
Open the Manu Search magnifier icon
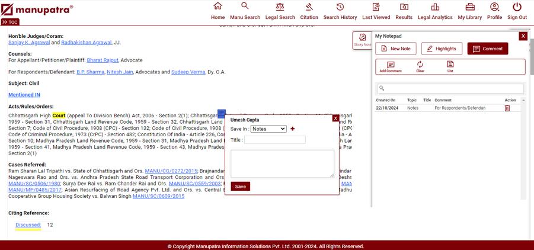[x=245, y=7]
